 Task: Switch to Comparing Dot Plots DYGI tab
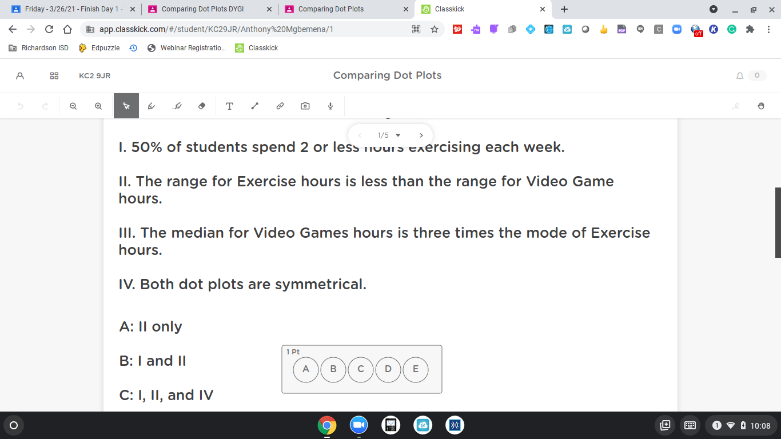coord(209,9)
